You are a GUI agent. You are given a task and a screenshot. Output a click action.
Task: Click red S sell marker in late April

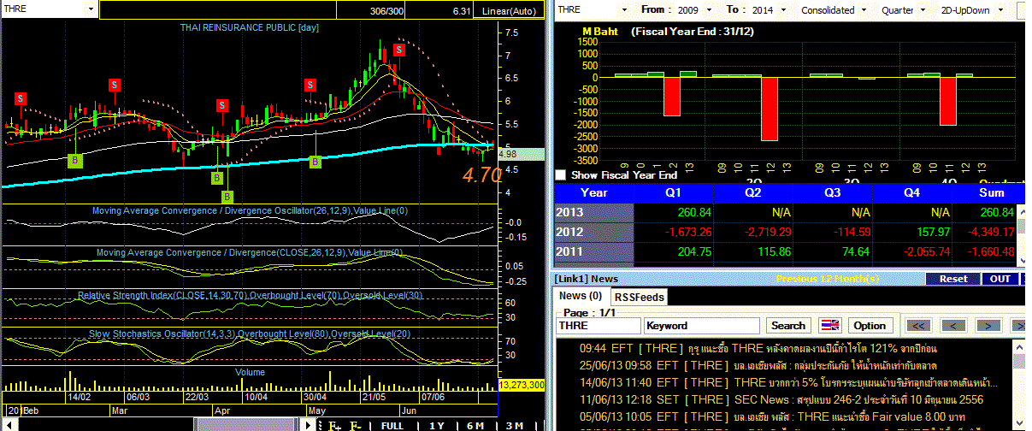(310, 85)
